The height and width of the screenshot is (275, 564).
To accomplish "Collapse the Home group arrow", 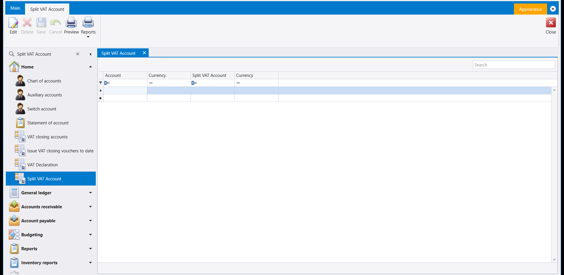I will (91, 67).
